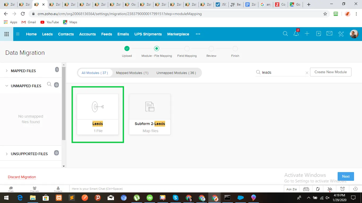Open the notifications bell with 2 alerts
362x203 pixels.
(x=296, y=34)
